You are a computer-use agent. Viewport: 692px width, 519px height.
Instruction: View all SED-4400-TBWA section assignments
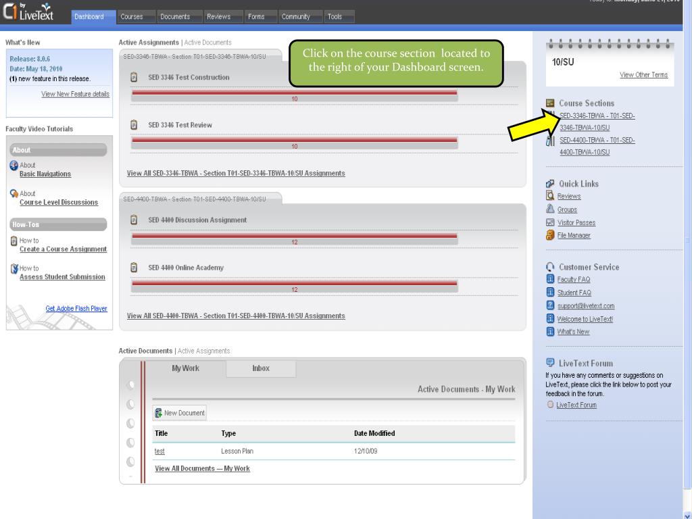236,316
